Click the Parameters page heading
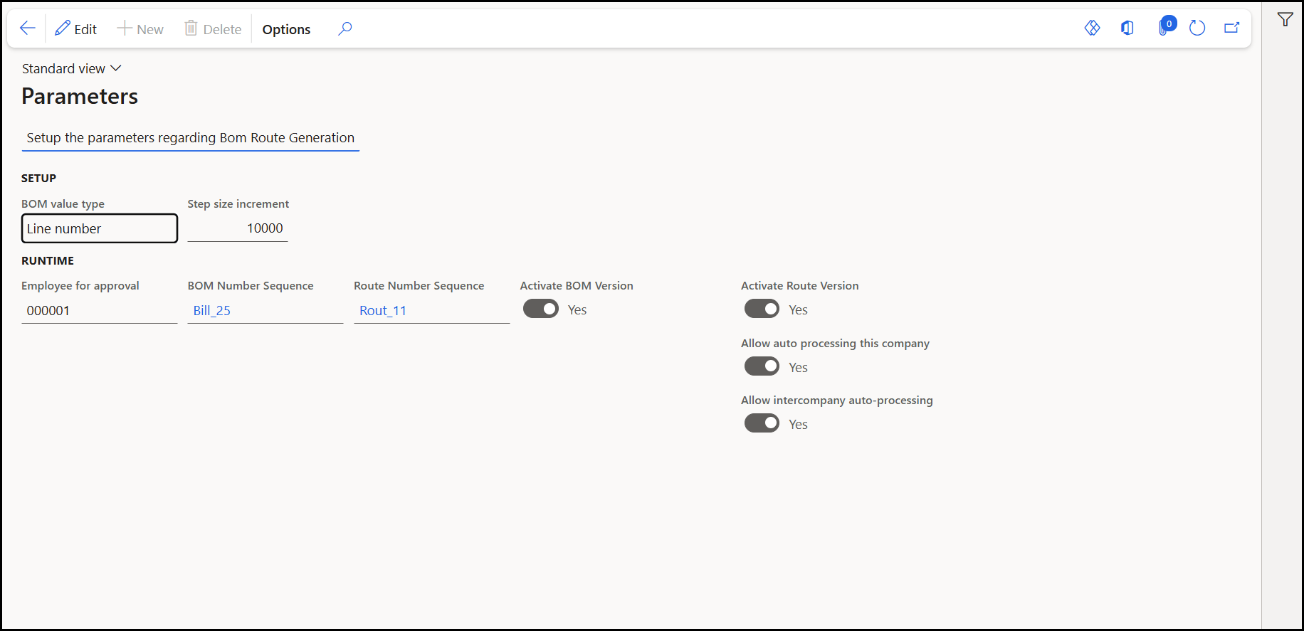The height and width of the screenshot is (631, 1304). (80, 96)
